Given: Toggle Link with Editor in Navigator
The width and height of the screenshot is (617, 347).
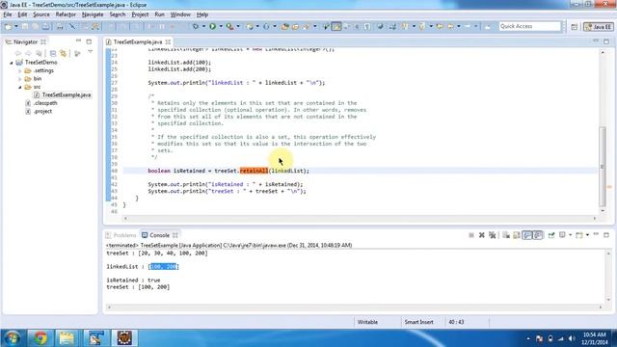Looking at the screenshot, I should [63, 53].
